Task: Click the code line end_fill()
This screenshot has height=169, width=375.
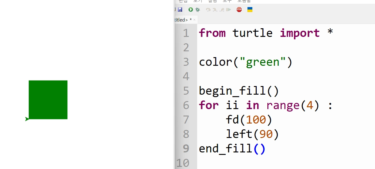Action: 232,149
